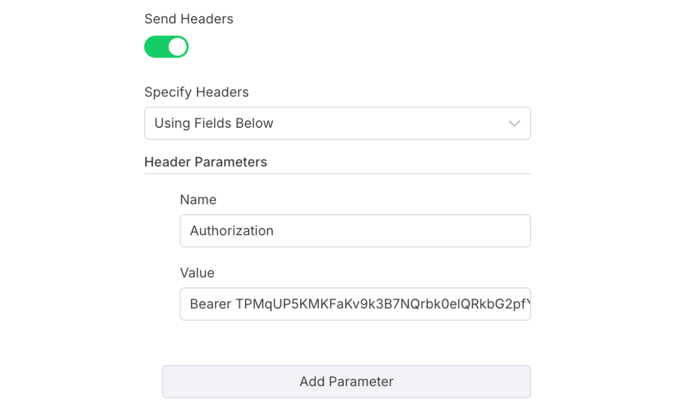Click the "Specify Headers" label
This screenshot has width=691, height=413.
point(196,92)
